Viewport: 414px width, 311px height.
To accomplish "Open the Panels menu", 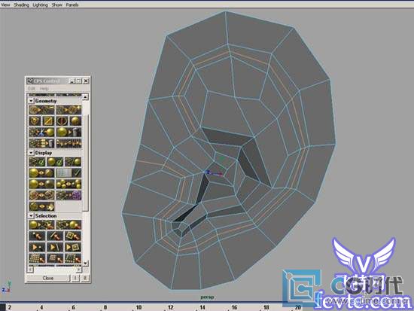I will pyautogui.click(x=72, y=5).
